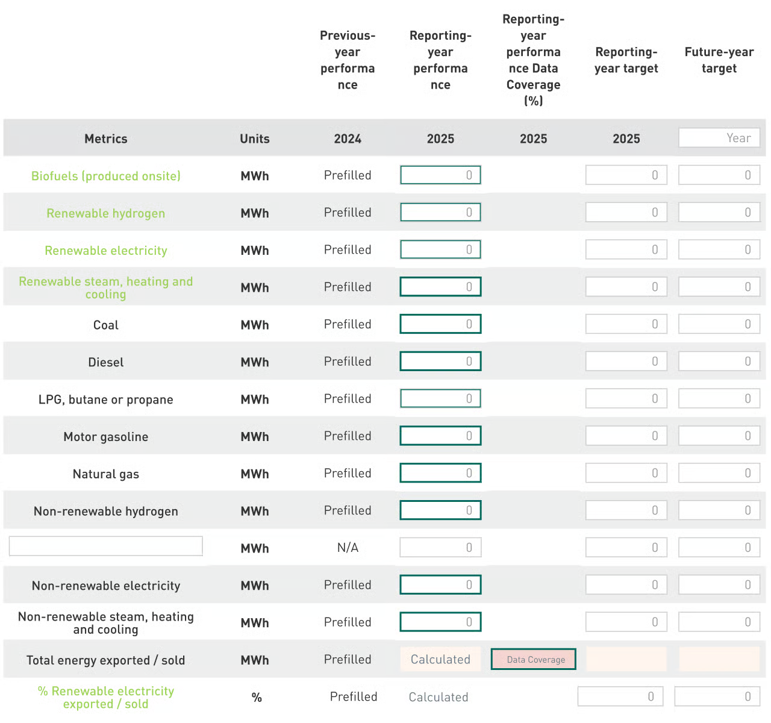The height and width of the screenshot is (723, 771).
Task: Click Renewable electricity future-year target field
Action: click(719, 250)
